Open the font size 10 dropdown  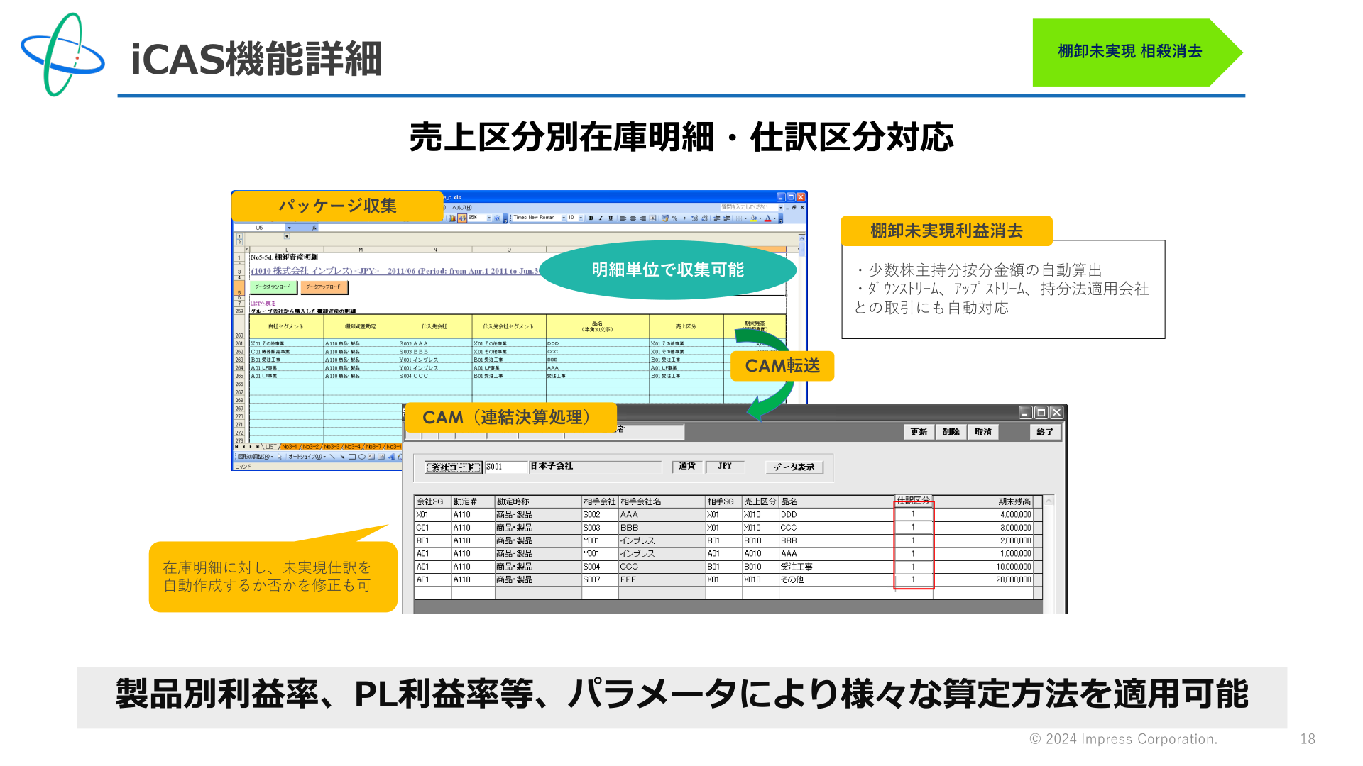[581, 218]
